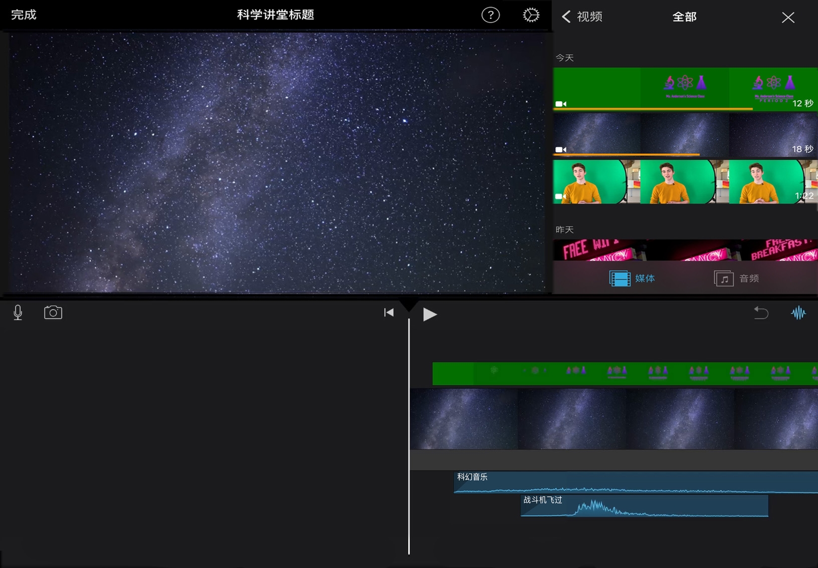818x568 pixels.
Task: Tap 完成 to finish editing
Action: (24, 15)
